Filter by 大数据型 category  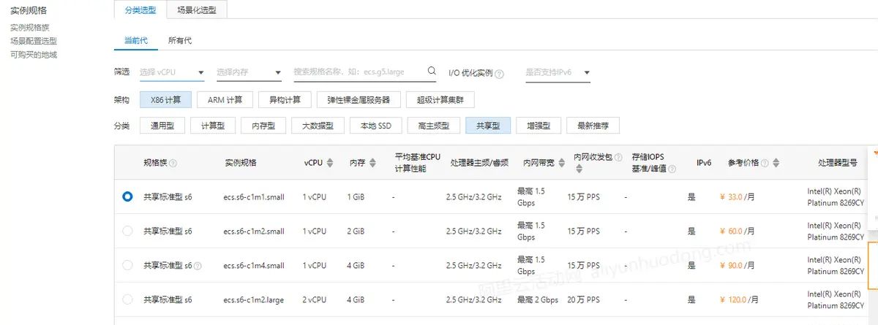[318, 126]
